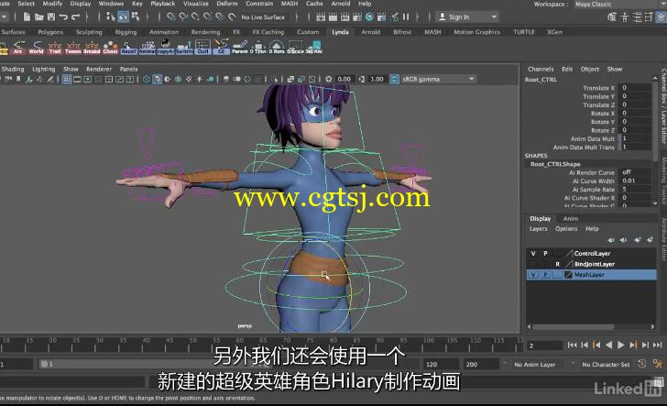Viewport: 667px width, 406px height.
Task: Click the 0 Tran shelf icon
Action: click(x=258, y=47)
